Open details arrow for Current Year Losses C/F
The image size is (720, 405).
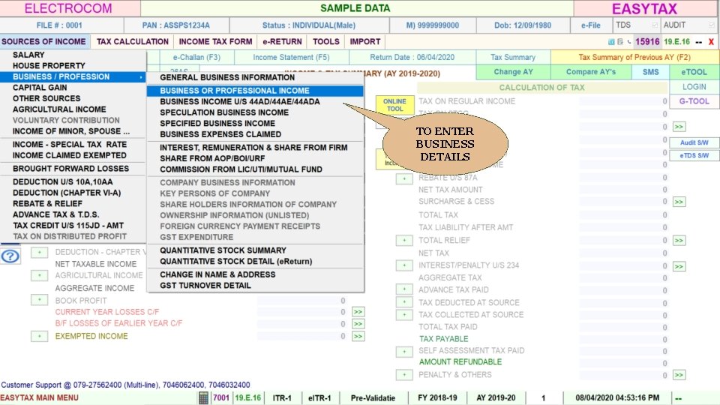click(358, 312)
